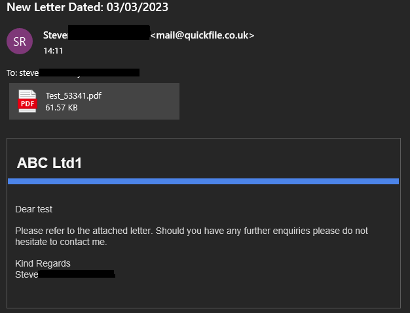Click the Dear test greeting
This screenshot has height=313, width=410.
[34, 209]
